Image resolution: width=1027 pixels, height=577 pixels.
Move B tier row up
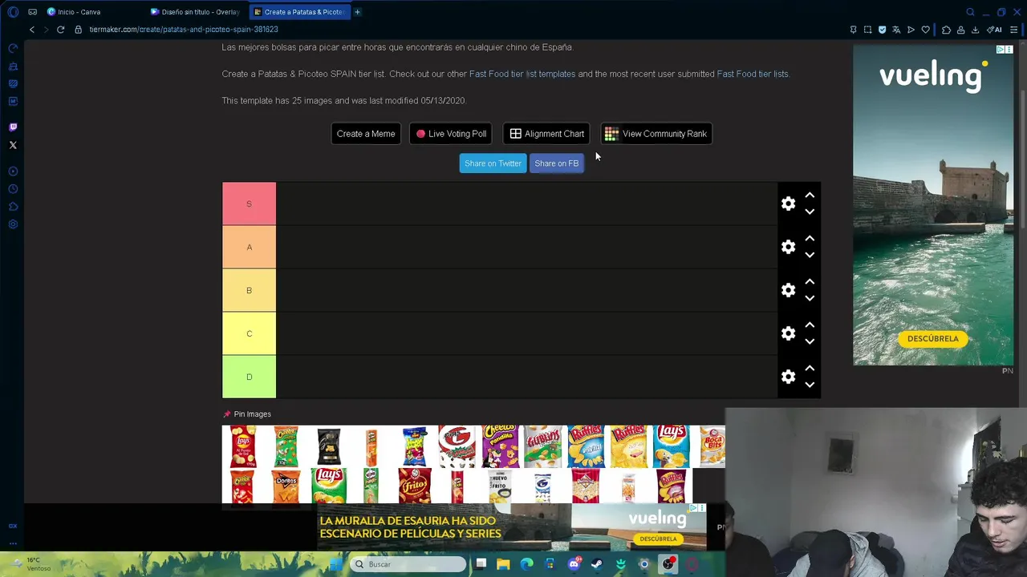[x=810, y=282]
